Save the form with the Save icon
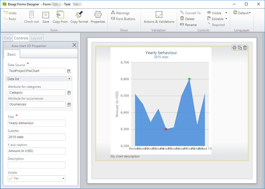Image resolution: width=265 pixels, height=189 pixels. (x=46, y=14)
